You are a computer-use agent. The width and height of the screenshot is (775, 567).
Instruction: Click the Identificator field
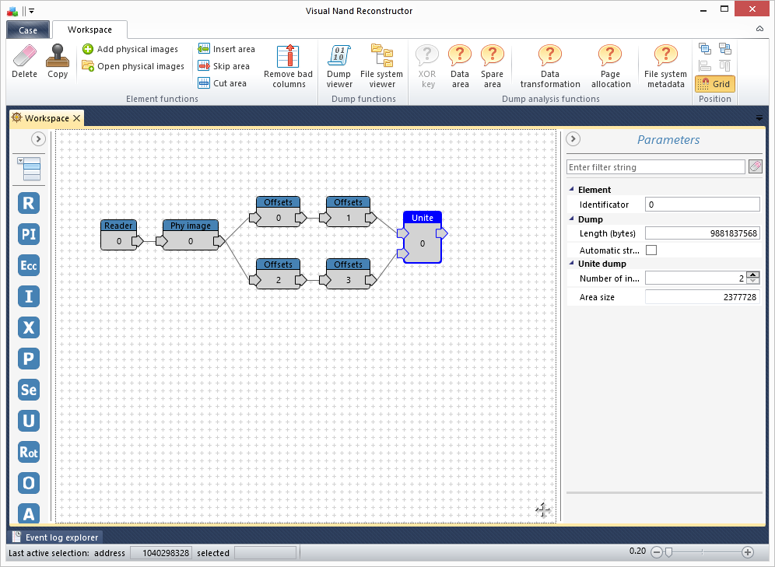tap(703, 205)
